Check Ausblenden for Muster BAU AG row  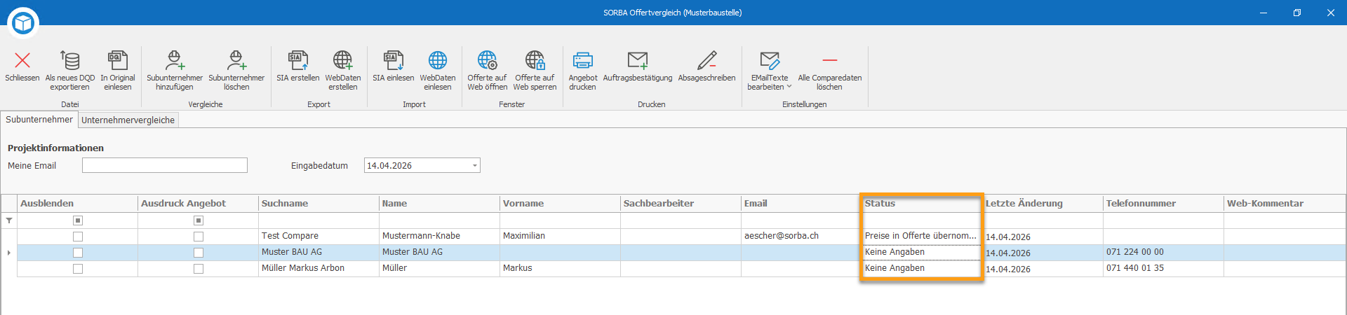[78, 253]
